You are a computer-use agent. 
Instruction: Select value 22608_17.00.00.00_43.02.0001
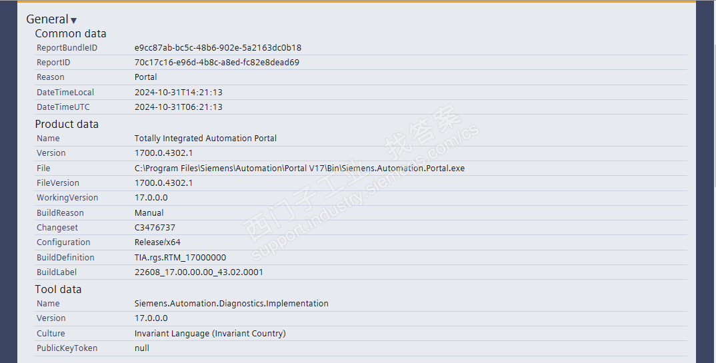click(199, 272)
